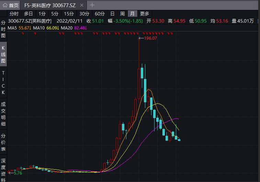Expand the 更多 periods menu
The image size is (260, 182).
[145, 14]
